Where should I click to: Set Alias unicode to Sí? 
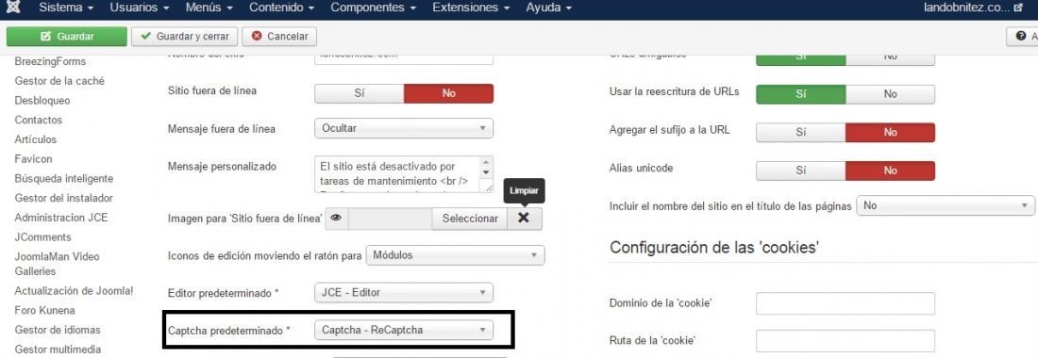click(x=801, y=171)
